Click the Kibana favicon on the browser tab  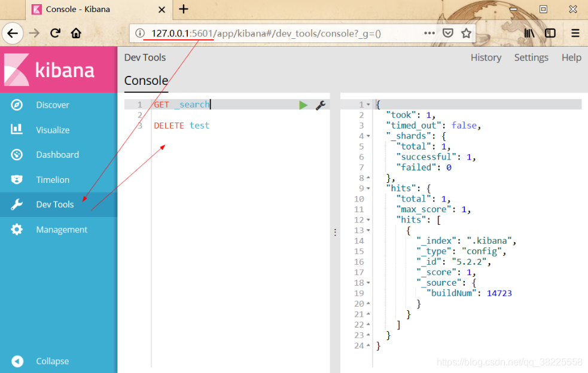[36, 9]
